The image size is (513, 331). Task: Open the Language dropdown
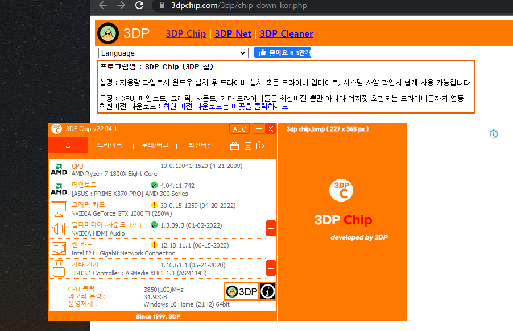[173, 53]
